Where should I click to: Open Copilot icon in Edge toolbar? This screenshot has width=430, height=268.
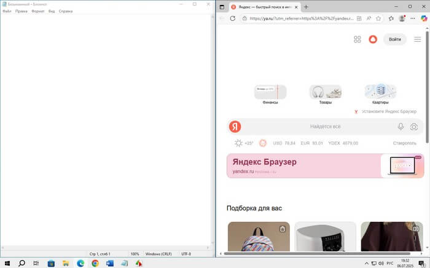[x=423, y=18]
